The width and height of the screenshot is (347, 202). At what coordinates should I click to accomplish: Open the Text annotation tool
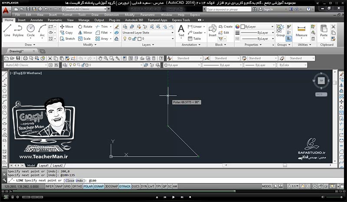pyautogui.click(x=181, y=31)
